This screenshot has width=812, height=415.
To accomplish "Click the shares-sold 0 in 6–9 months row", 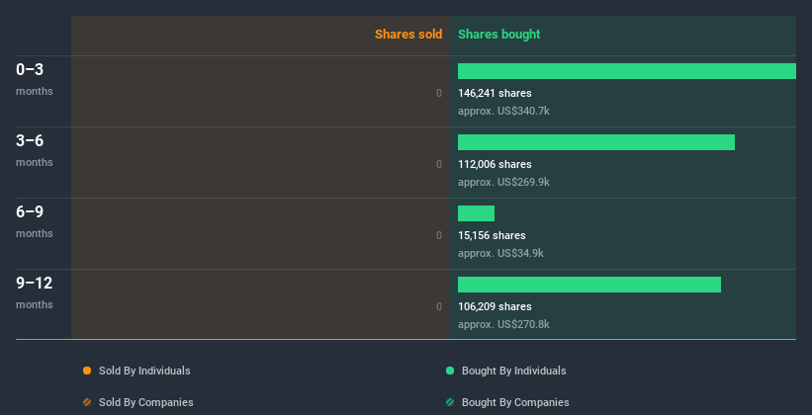I will pos(439,235).
